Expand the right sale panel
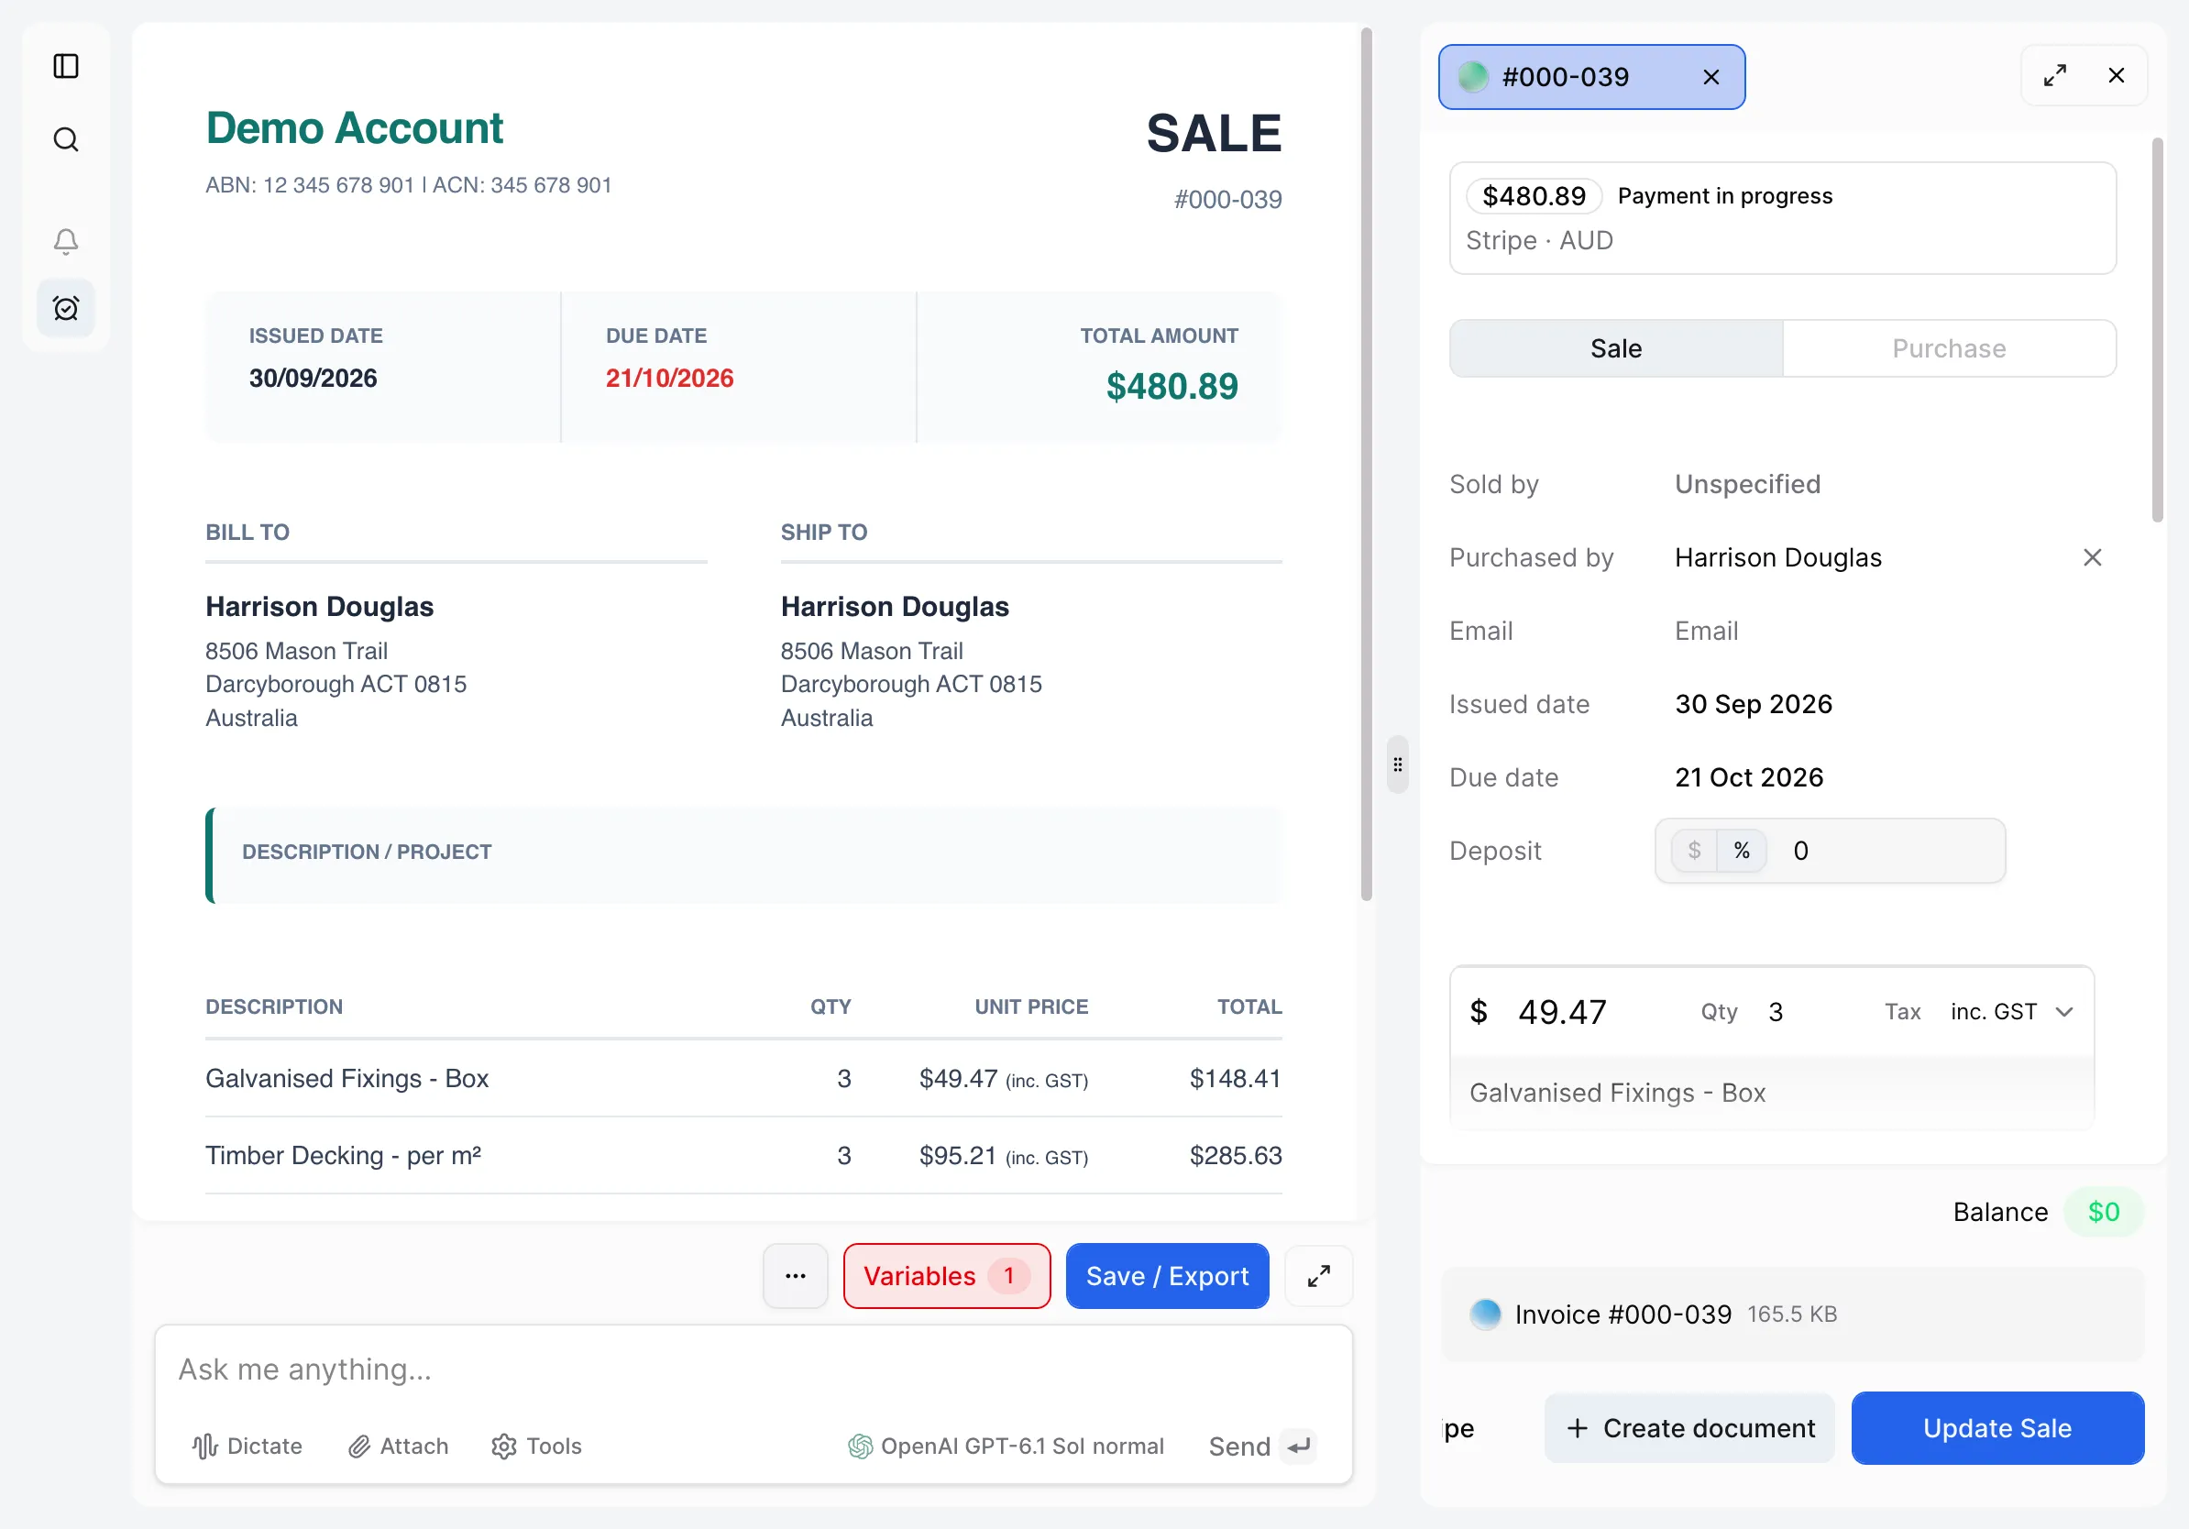 pyautogui.click(x=2054, y=75)
